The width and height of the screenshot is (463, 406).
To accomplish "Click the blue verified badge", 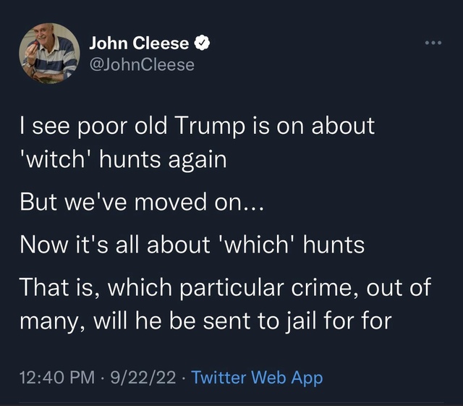I will coord(203,44).
